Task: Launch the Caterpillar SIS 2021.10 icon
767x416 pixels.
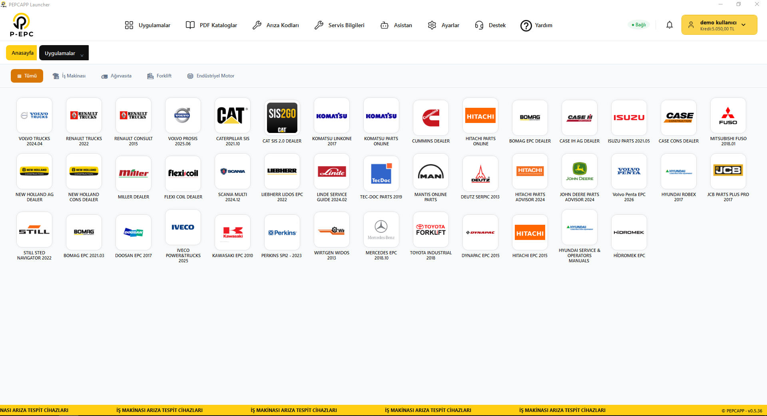Action: tap(233, 115)
